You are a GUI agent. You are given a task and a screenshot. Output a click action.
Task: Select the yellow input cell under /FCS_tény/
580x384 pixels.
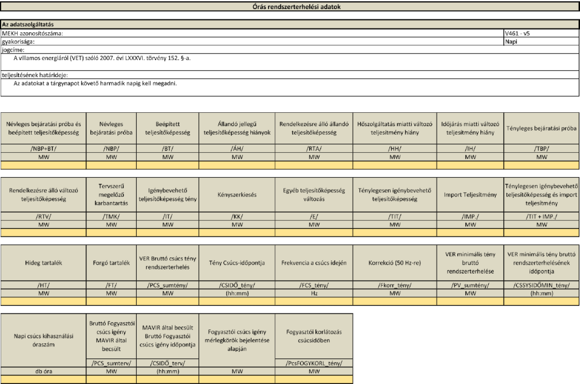[x=313, y=301]
